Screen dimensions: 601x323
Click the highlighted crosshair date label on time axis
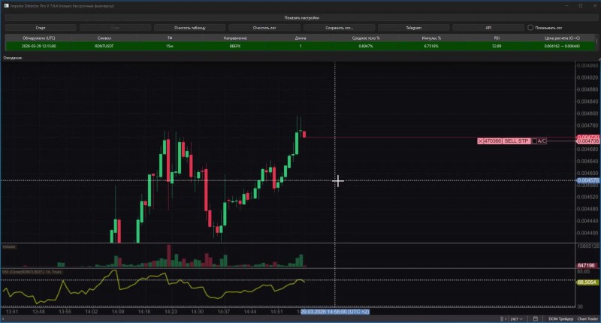335,312
